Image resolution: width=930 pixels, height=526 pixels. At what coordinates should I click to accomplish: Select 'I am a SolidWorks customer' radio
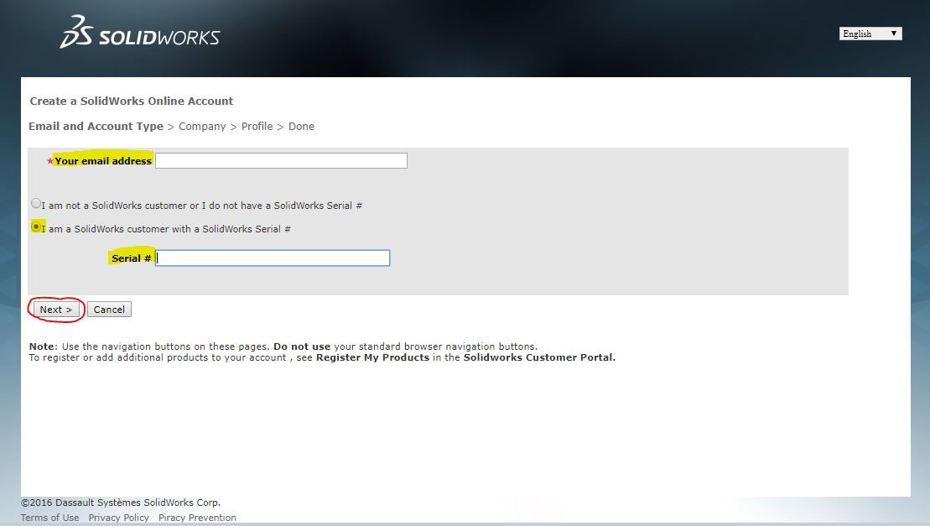[36, 227]
